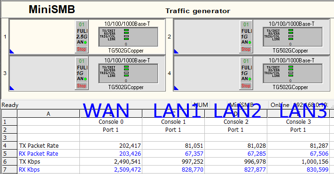Select column header A
The height and width of the screenshot is (174, 334).
point(48,114)
